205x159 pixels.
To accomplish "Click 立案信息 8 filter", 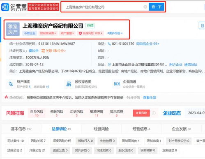I will 170,150.
